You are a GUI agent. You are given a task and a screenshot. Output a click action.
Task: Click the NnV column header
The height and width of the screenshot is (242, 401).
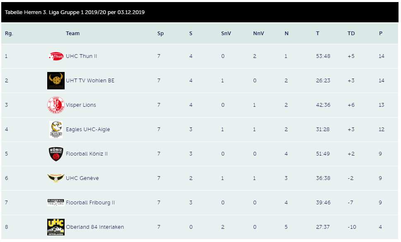[258, 34]
